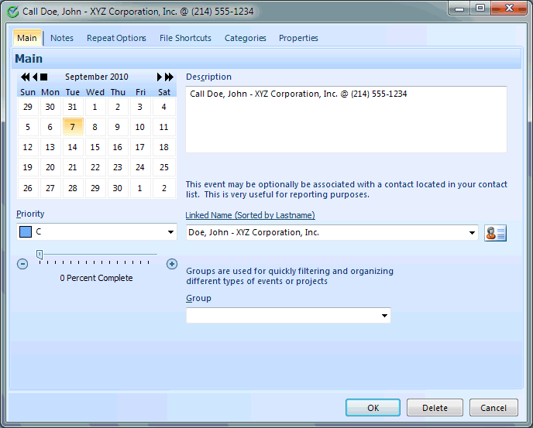The height and width of the screenshot is (428, 533).
Task: Select September 10 in the calendar
Action: 140,127
